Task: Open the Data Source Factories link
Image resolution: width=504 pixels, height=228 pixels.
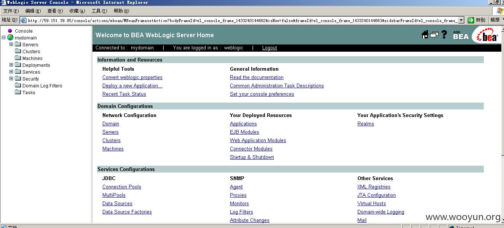Action: click(x=127, y=212)
